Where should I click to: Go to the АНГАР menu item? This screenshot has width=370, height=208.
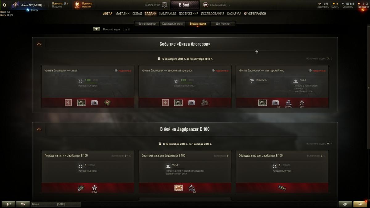108,14
